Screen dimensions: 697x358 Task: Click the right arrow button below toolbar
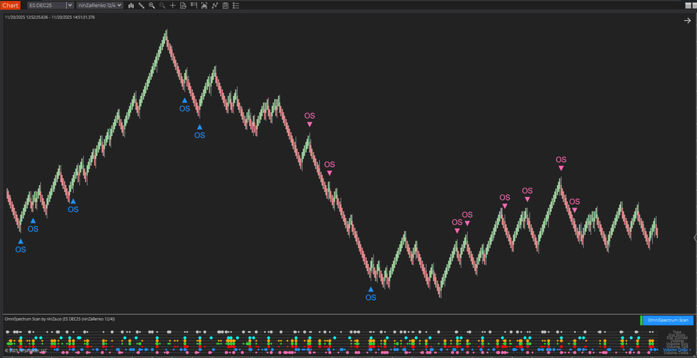pyautogui.click(x=687, y=20)
